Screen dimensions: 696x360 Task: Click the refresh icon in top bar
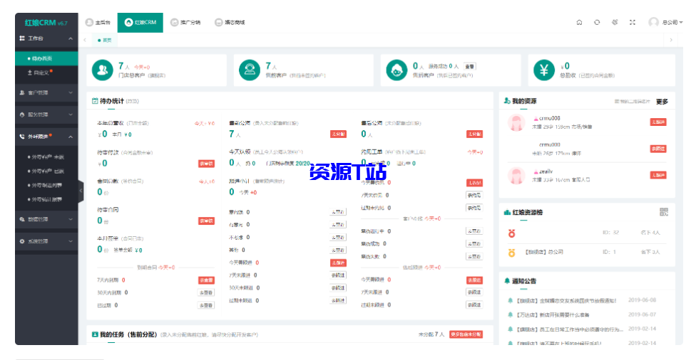[597, 22]
